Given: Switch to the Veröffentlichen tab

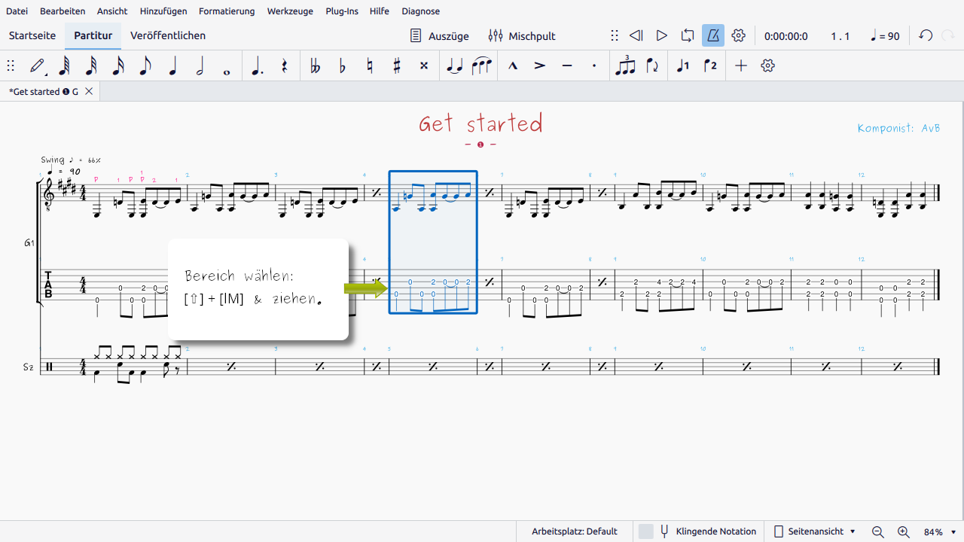Looking at the screenshot, I should pos(168,35).
